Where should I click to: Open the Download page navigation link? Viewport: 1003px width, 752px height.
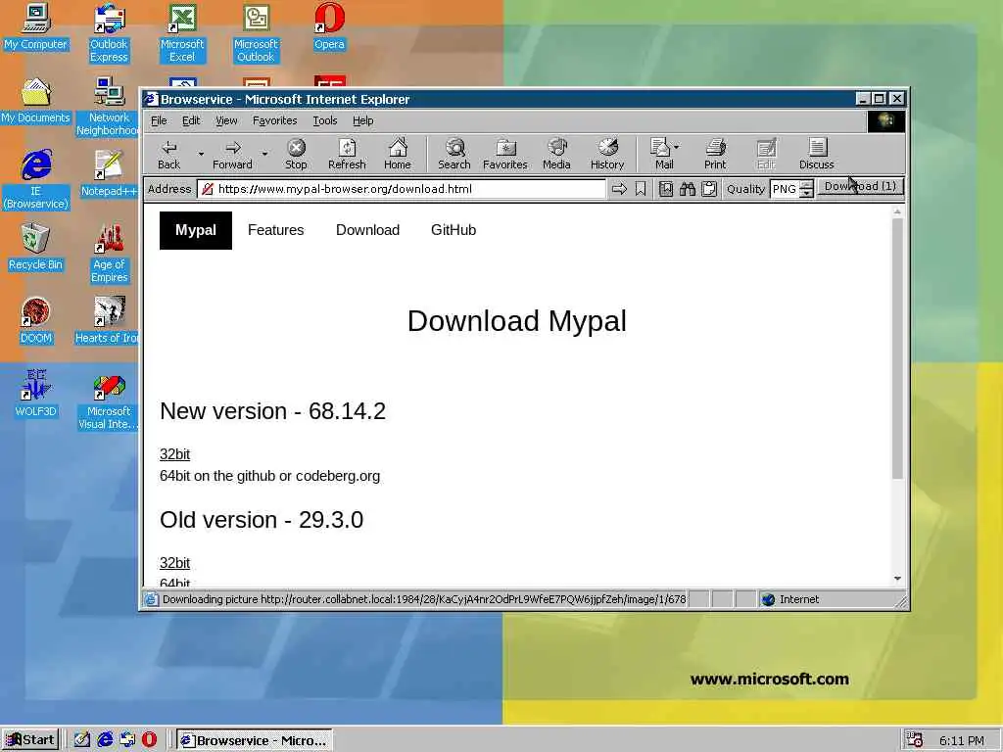coord(368,230)
